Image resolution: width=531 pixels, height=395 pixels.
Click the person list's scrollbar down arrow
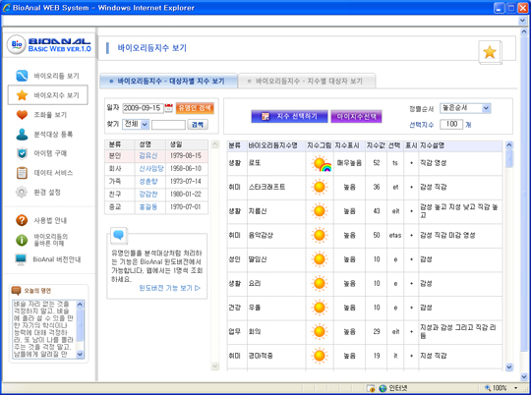click(x=214, y=366)
